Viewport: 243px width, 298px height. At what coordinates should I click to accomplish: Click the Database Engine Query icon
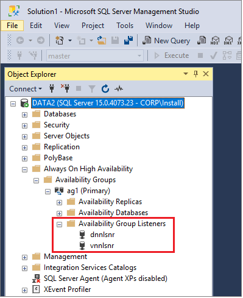pos(202,40)
